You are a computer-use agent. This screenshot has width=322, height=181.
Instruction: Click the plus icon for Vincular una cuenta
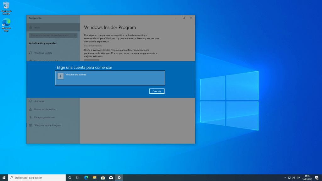[x=61, y=76]
